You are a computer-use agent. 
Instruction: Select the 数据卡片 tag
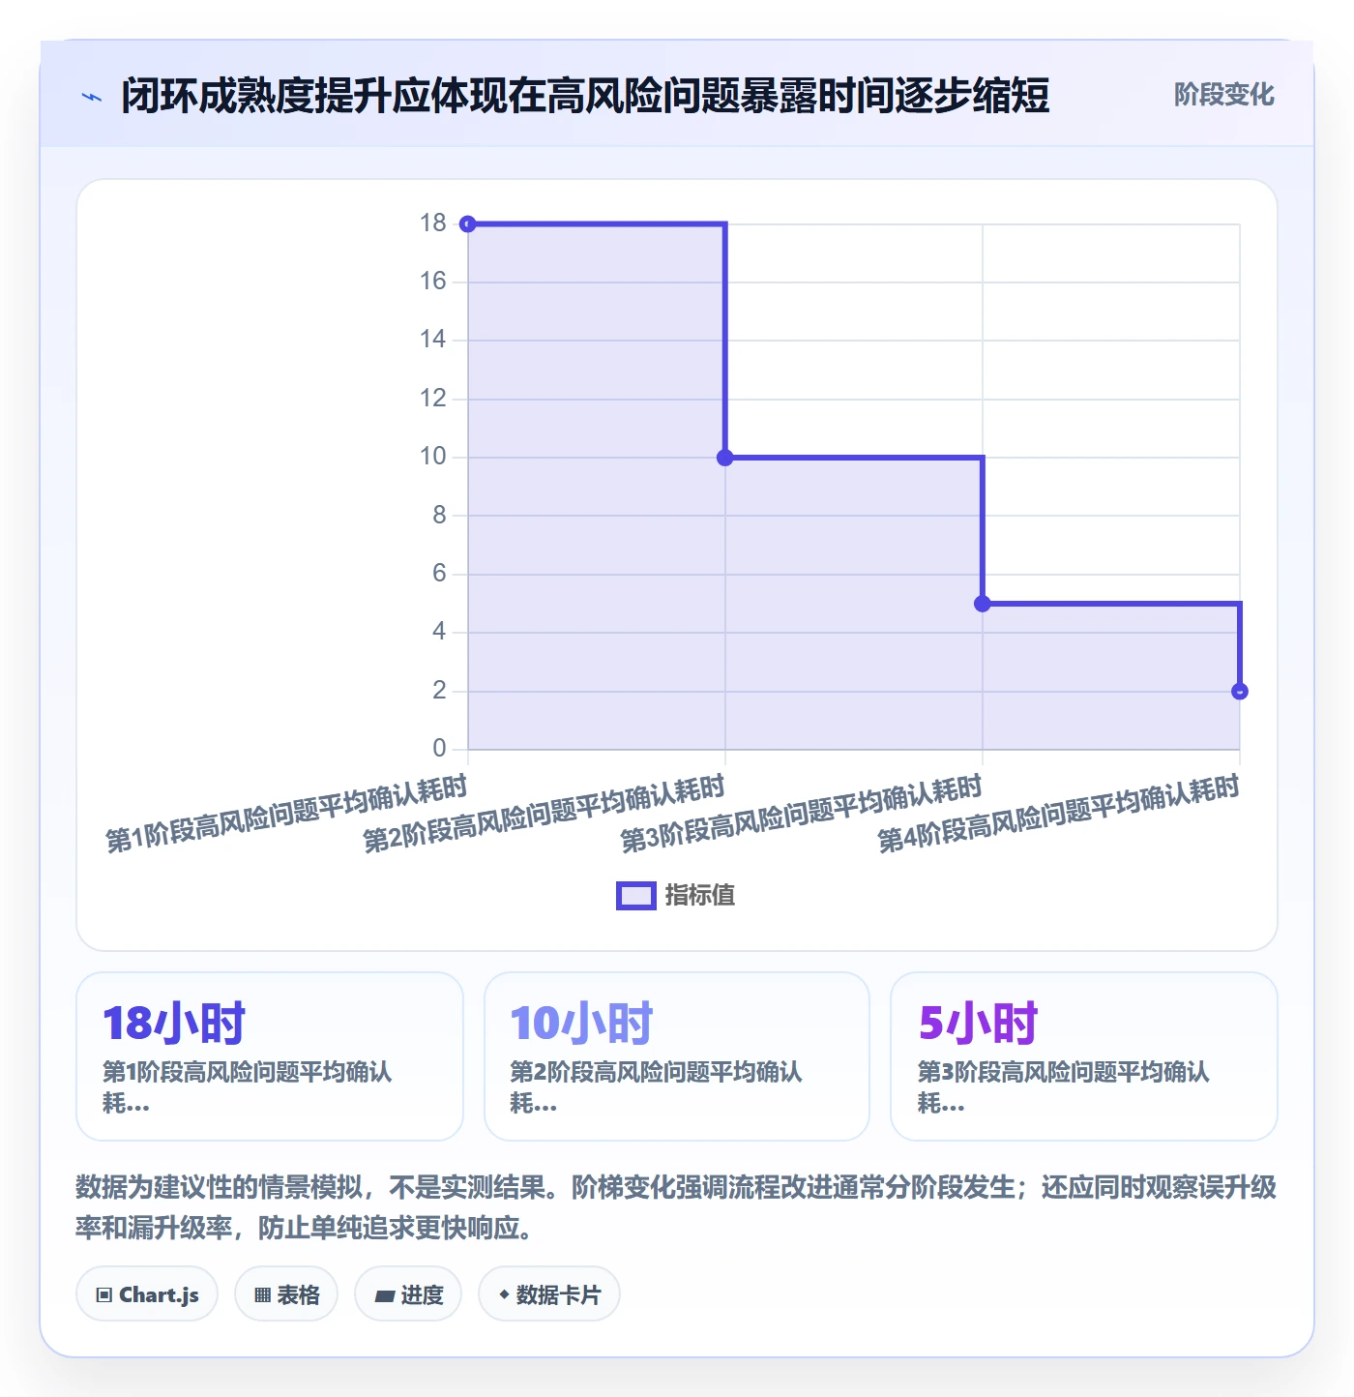click(549, 1294)
